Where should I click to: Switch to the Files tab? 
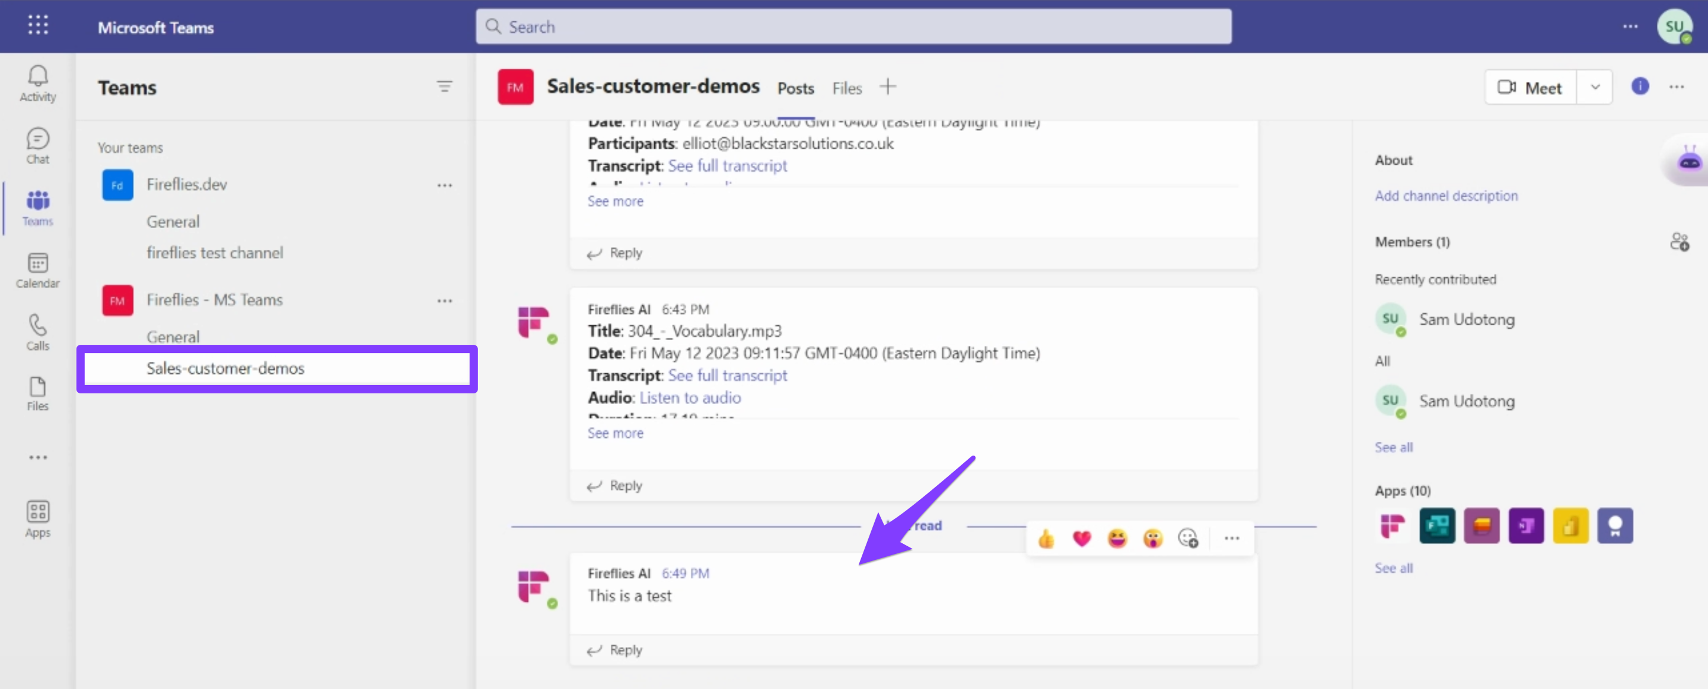847,88
